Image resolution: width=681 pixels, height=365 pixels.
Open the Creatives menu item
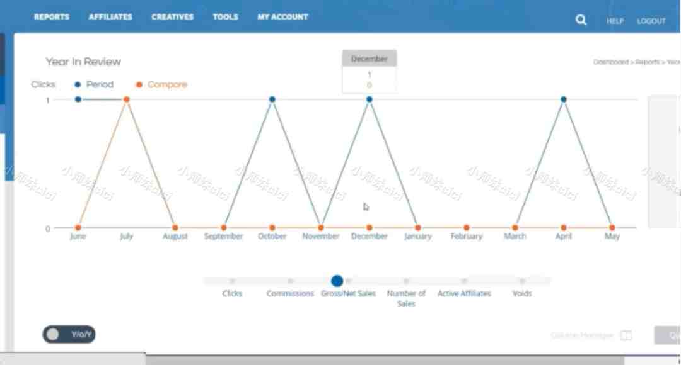(172, 17)
